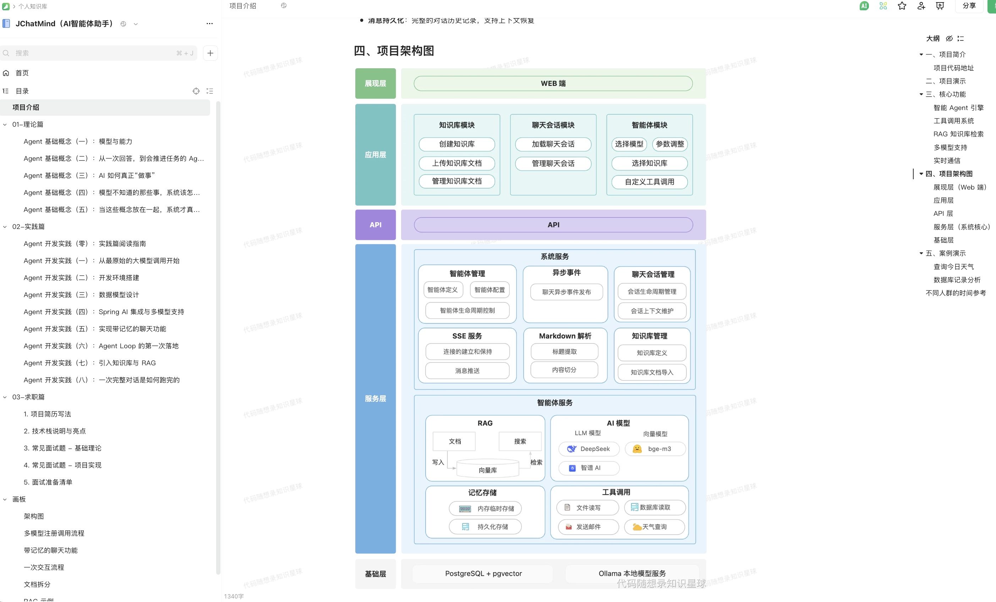
Task: Jump to 服务层（系统核心）outline link
Action: click(961, 227)
